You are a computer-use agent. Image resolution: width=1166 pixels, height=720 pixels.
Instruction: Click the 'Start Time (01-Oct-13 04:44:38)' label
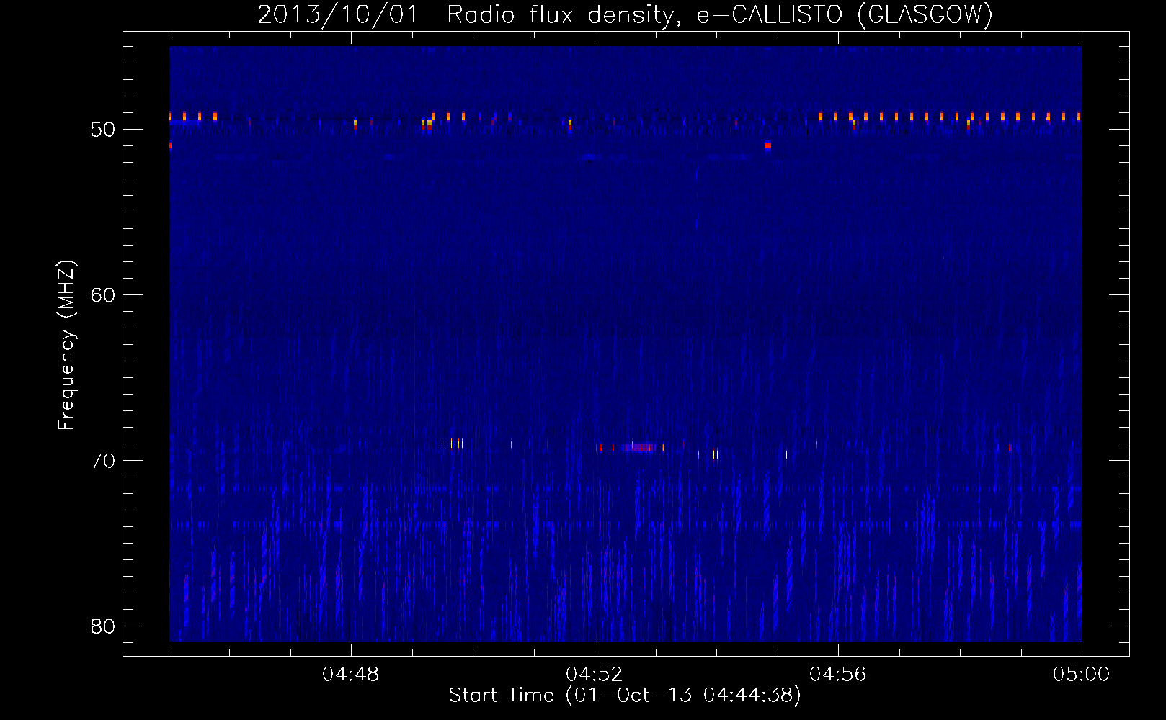point(625,696)
